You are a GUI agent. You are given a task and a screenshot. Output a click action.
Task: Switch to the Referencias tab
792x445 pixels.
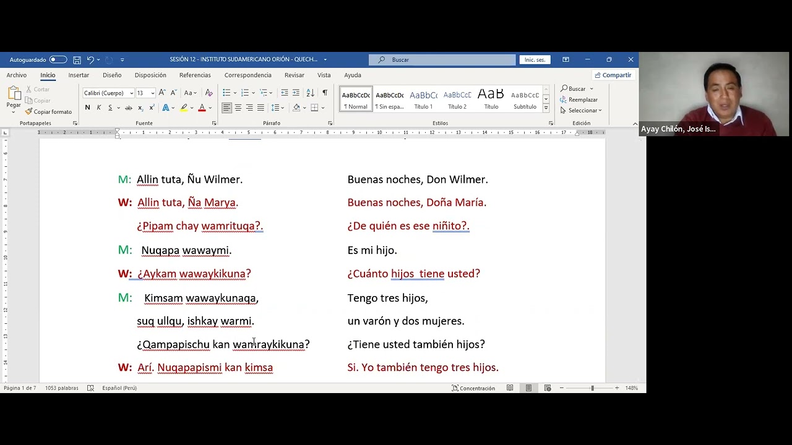point(195,75)
